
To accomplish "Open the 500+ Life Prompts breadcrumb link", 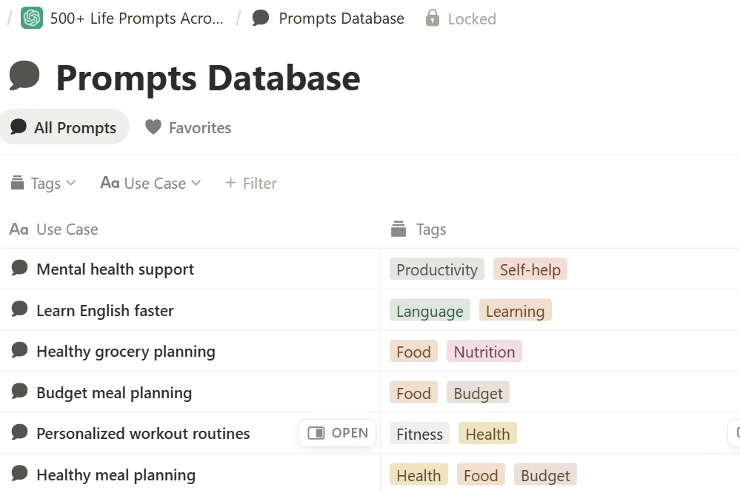I will [136, 19].
